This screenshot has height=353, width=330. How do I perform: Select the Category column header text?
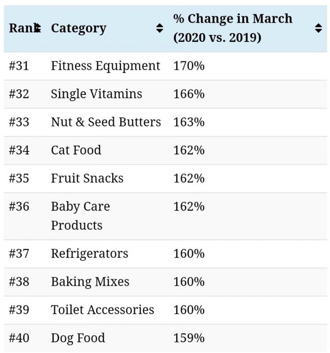pos(79,28)
